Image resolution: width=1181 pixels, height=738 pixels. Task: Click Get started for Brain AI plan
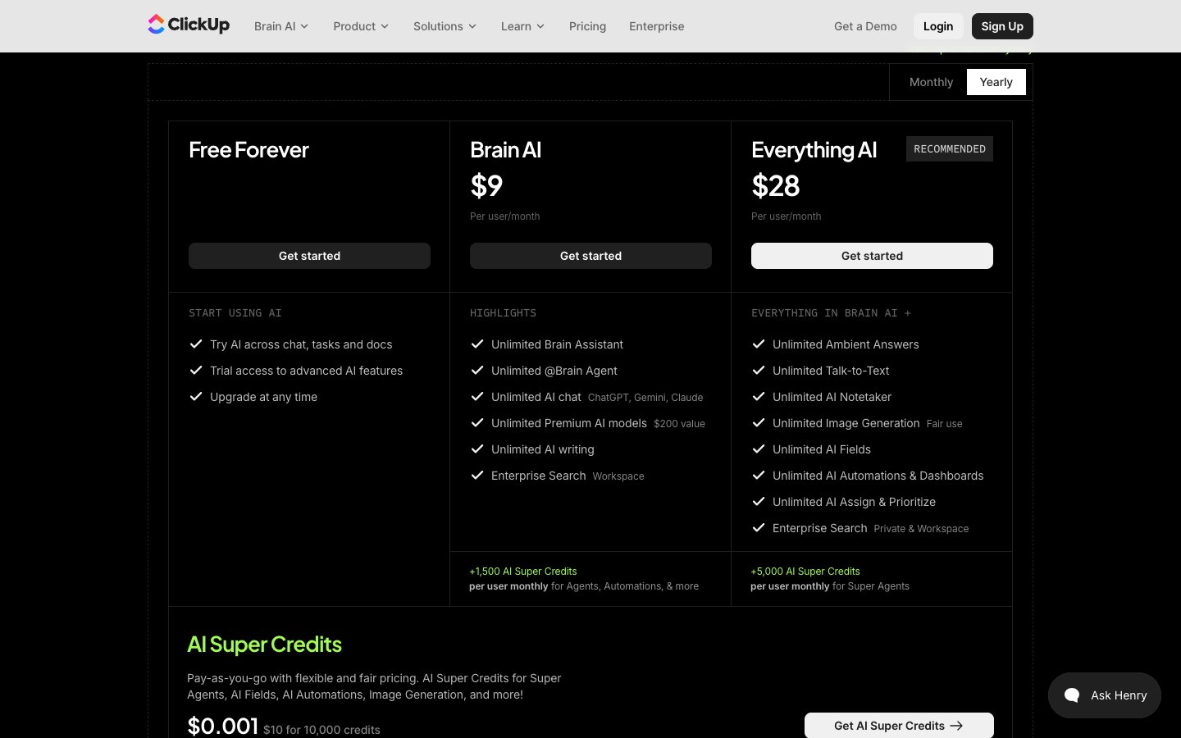click(x=590, y=256)
